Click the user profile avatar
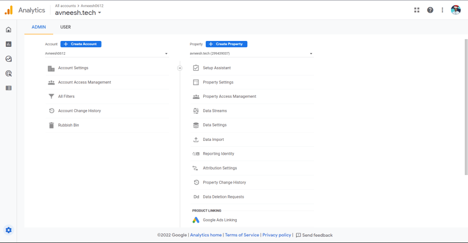Image resolution: width=468 pixels, height=243 pixels. [x=456, y=10]
